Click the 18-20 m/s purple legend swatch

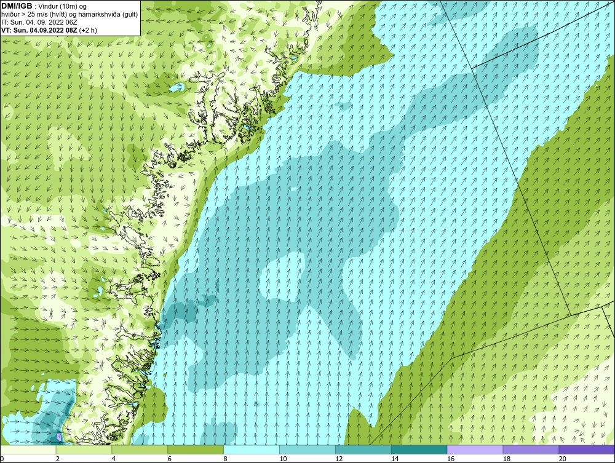531,449
